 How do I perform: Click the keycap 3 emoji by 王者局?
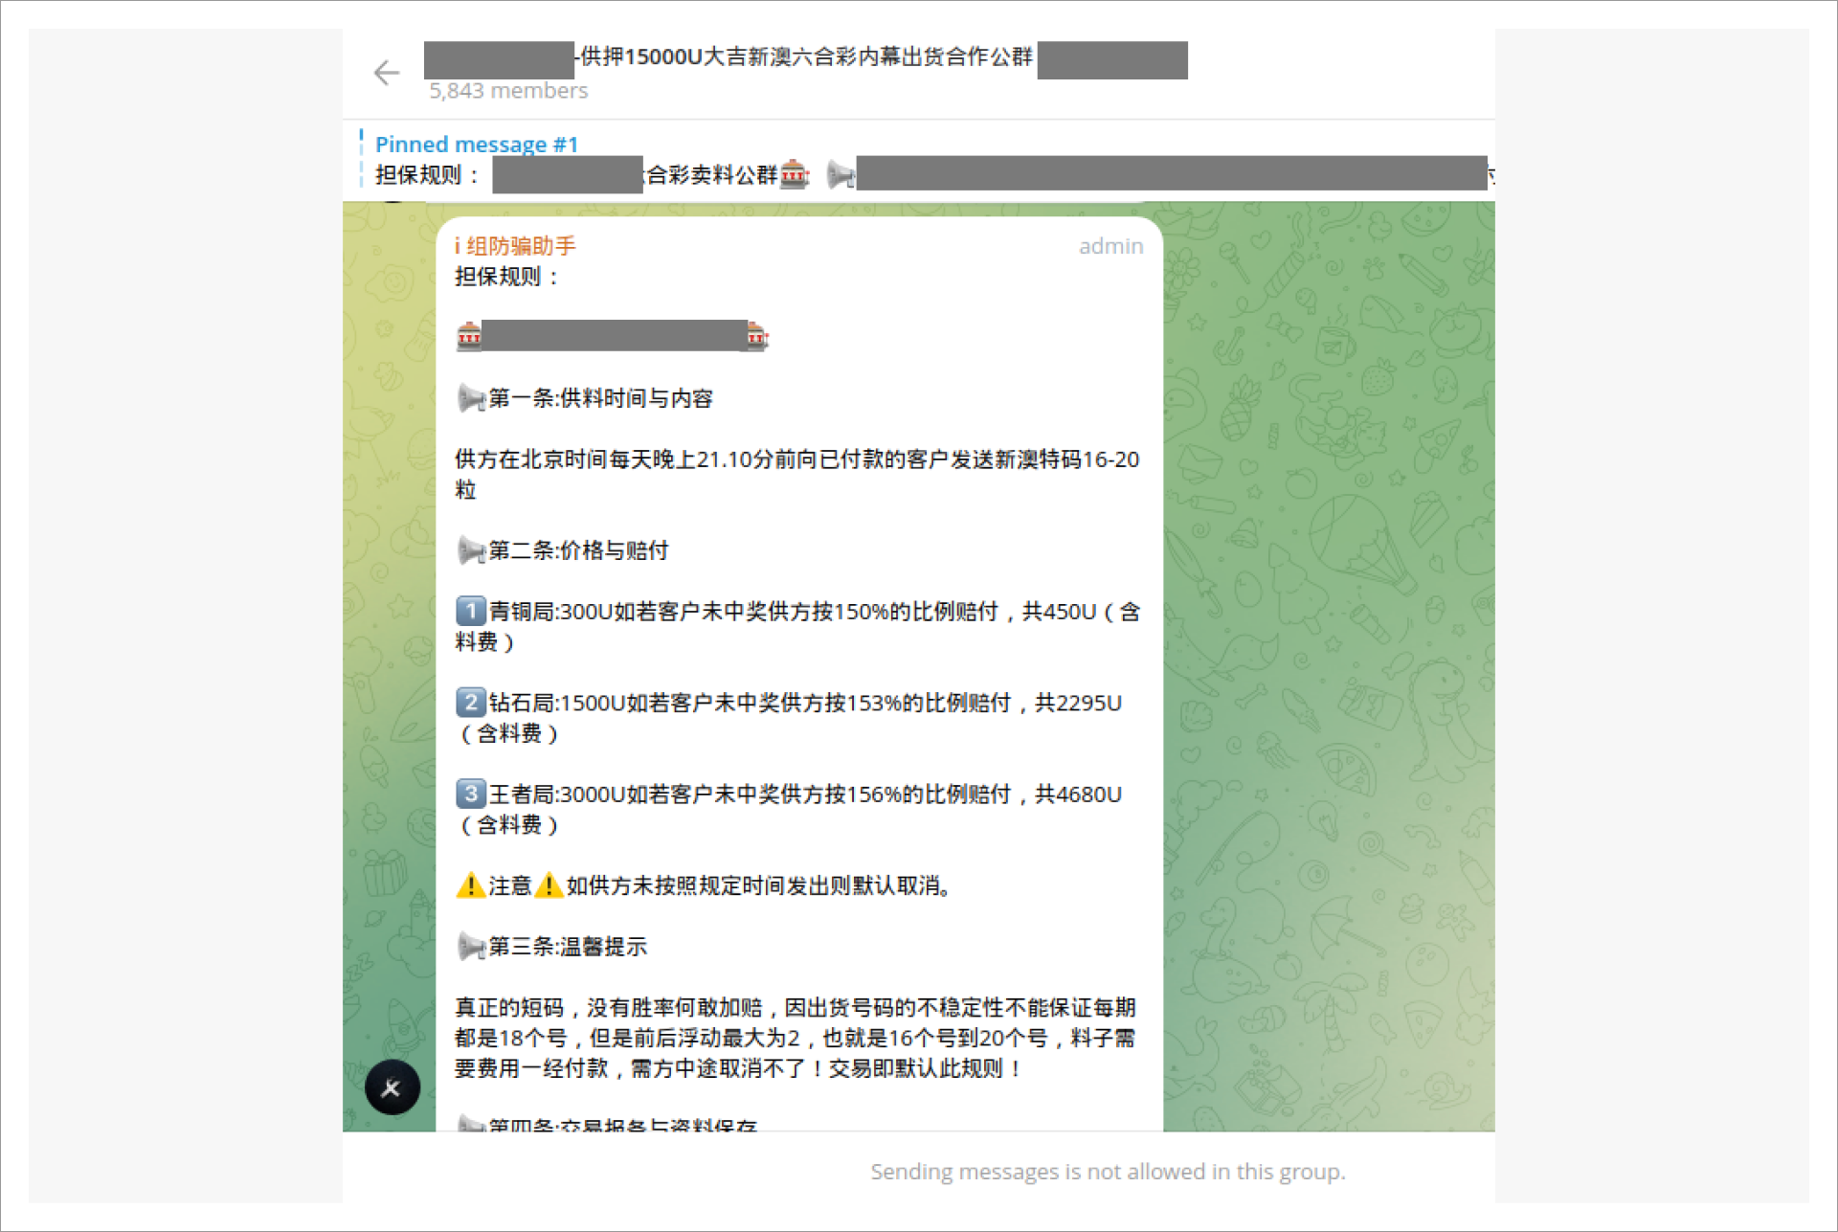click(470, 794)
